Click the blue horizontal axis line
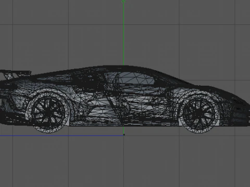This screenshot has height=187, width=250. (61, 136)
